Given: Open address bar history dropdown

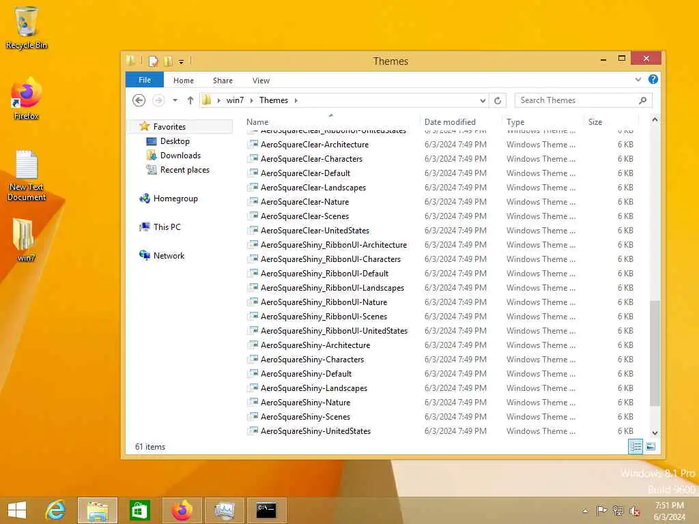Looking at the screenshot, I should (x=483, y=101).
